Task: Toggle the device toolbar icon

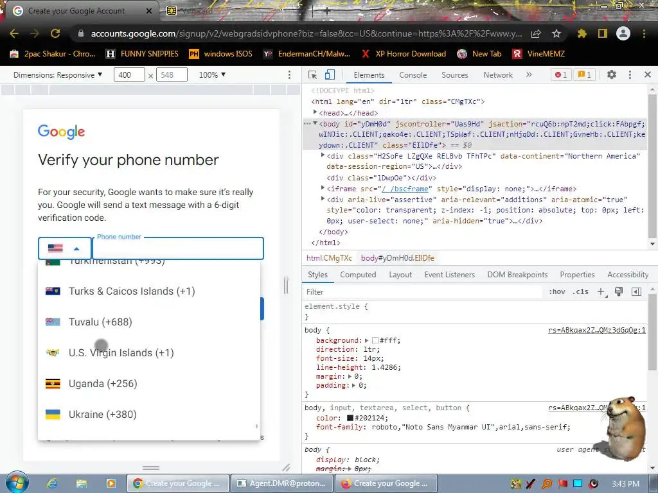Action: pos(330,74)
